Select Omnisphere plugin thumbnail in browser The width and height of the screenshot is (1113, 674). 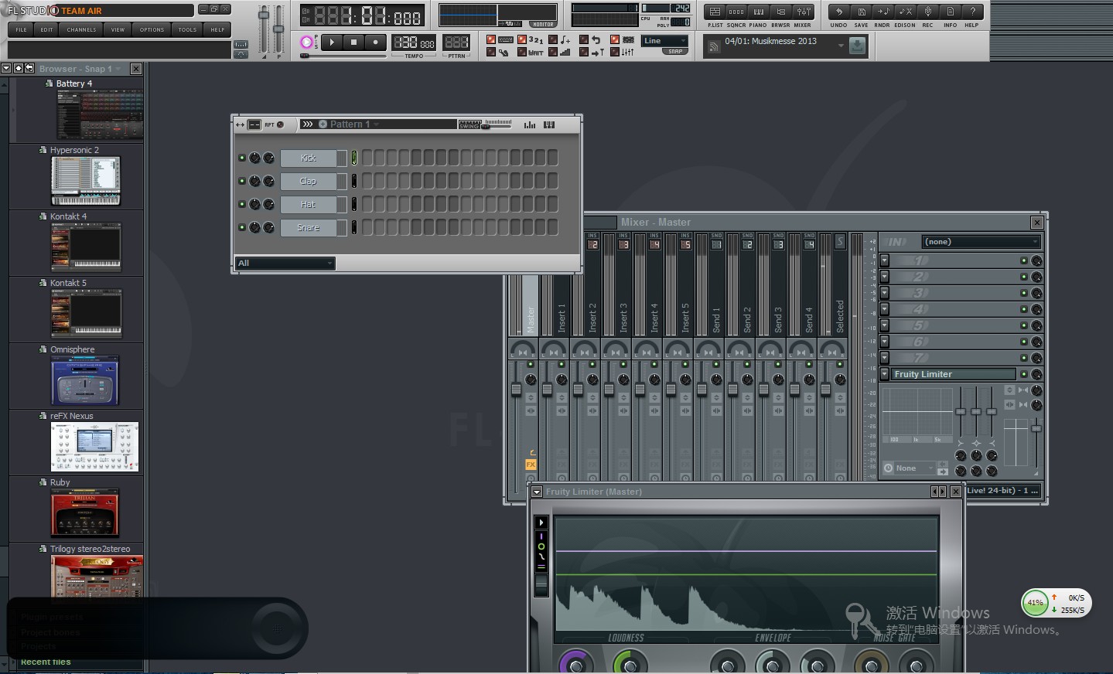(x=85, y=380)
